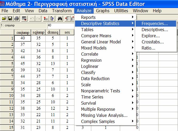Click the Open File toolbar icon
This screenshot has width=178, height=131.
[x=4, y=18]
